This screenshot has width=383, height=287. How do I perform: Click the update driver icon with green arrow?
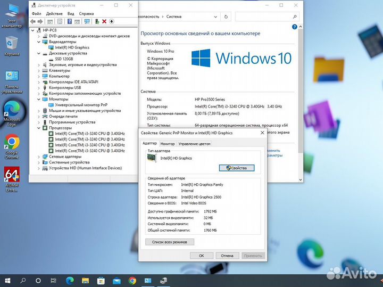coord(97,21)
